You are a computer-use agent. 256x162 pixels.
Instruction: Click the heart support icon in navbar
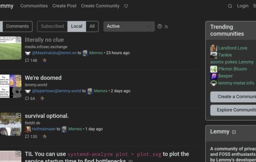tap(126, 6)
